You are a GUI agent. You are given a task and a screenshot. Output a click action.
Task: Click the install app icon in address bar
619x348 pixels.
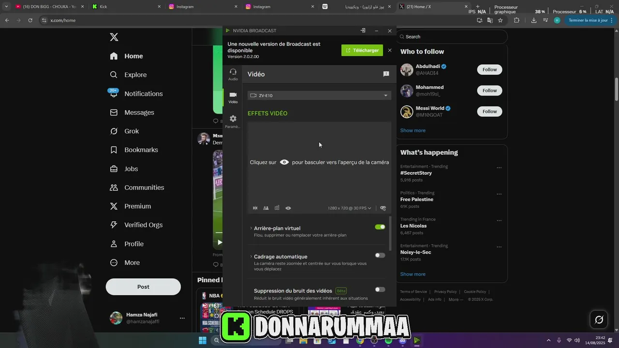coord(479,20)
